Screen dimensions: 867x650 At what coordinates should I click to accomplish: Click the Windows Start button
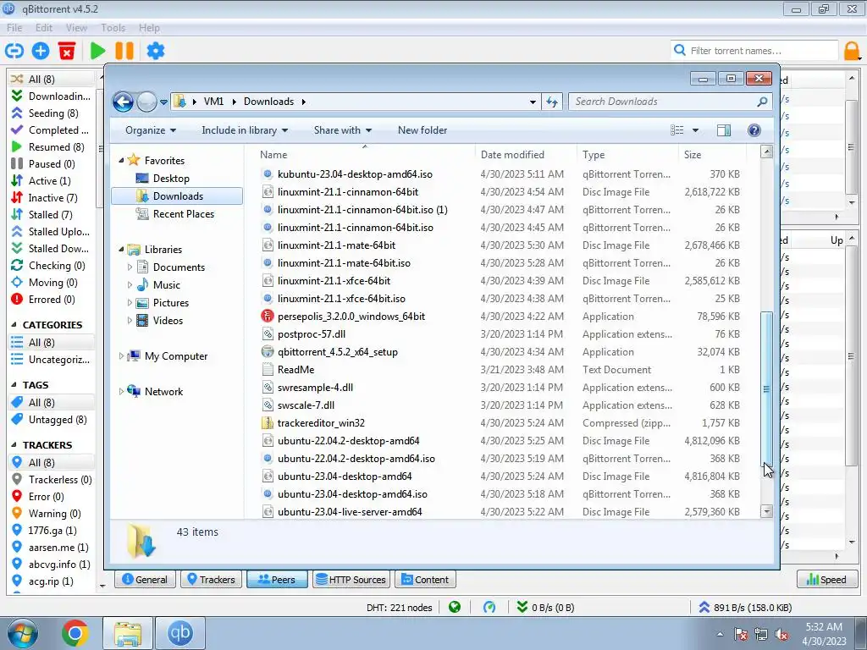(22, 633)
